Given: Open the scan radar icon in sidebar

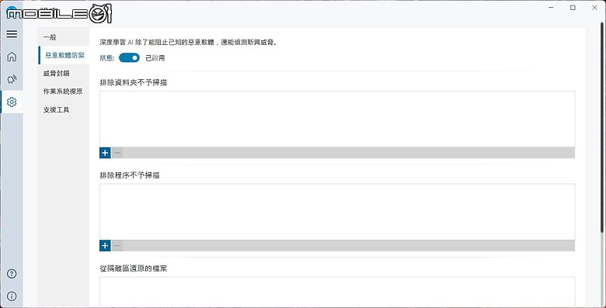Looking at the screenshot, I should 12,79.
